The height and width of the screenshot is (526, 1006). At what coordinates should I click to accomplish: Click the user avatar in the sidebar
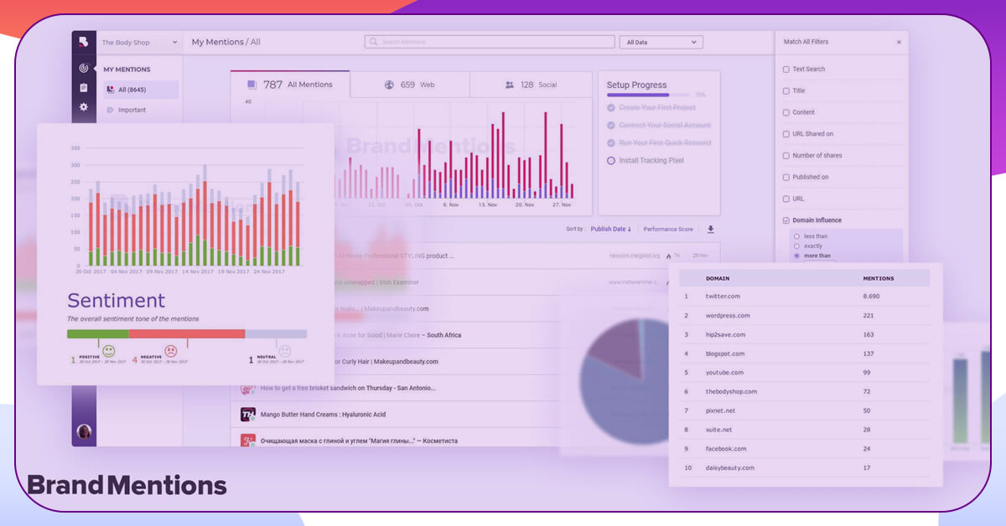[x=84, y=431]
